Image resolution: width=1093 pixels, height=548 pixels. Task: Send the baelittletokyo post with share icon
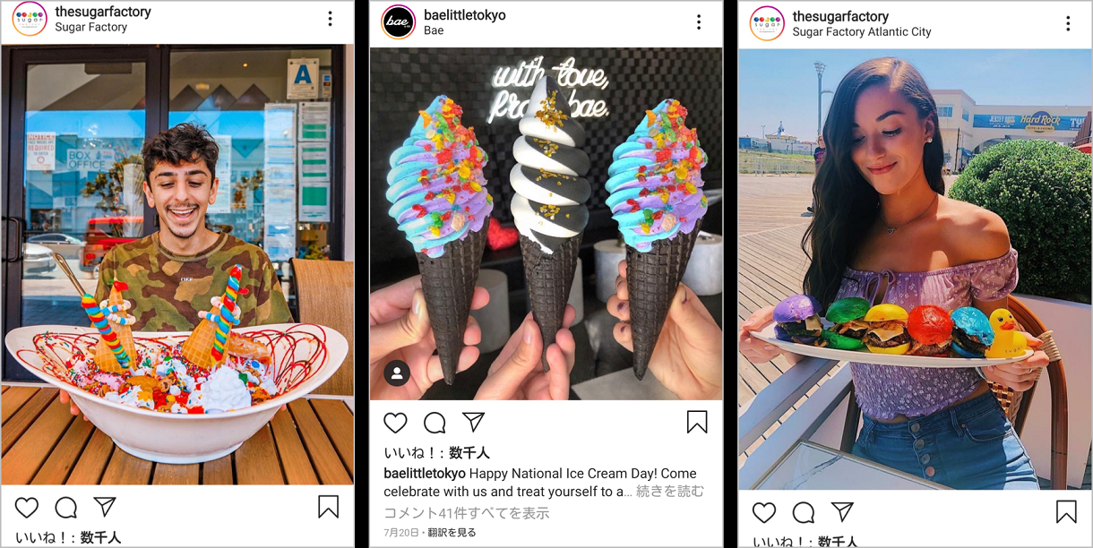473,422
